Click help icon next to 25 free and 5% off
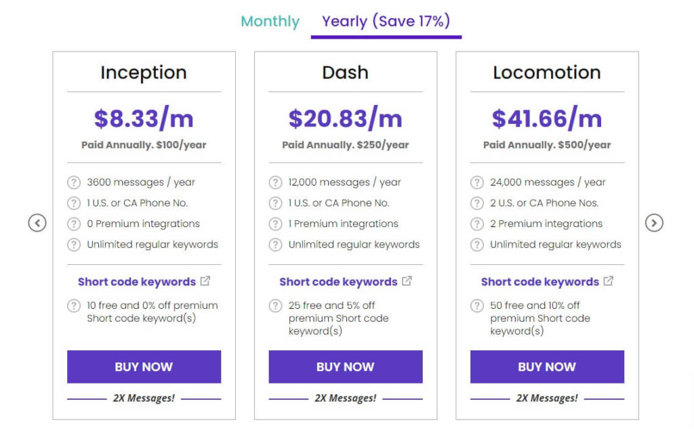 coord(275,306)
